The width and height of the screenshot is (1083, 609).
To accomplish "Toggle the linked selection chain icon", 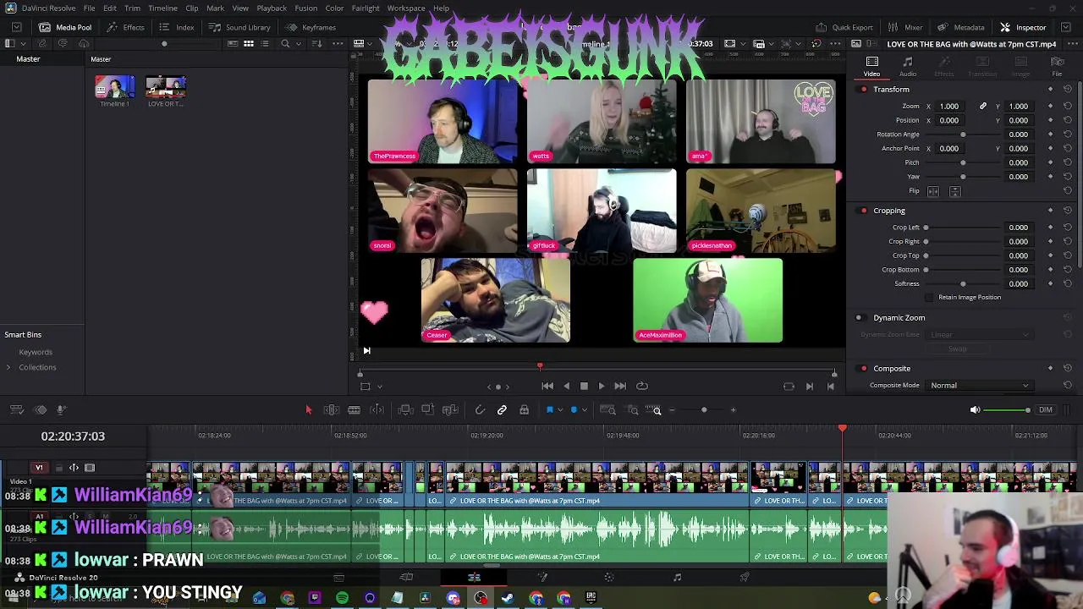I will [x=502, y=410].
